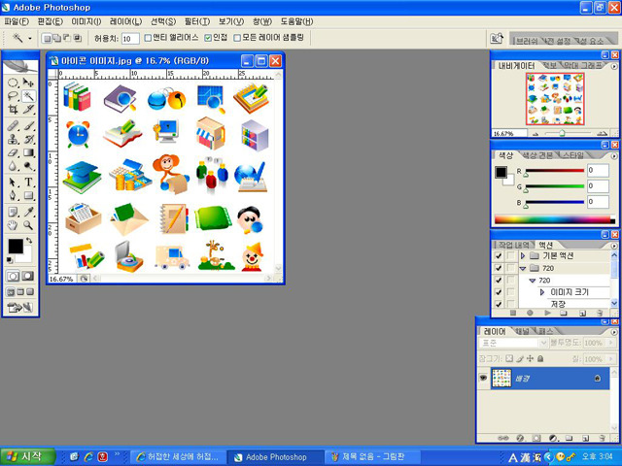Open the 필터(T) menu
Viewport: 622px width, 466px height.
point(197,21)
